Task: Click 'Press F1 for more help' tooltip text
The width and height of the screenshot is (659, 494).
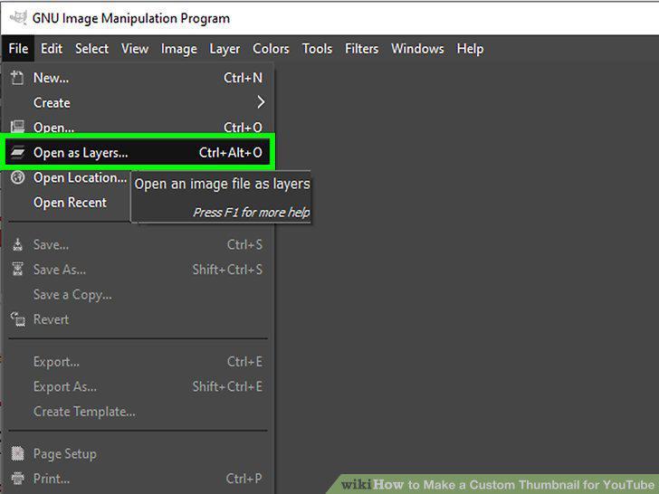Action: pyautogui.click(x=252, y=212)
